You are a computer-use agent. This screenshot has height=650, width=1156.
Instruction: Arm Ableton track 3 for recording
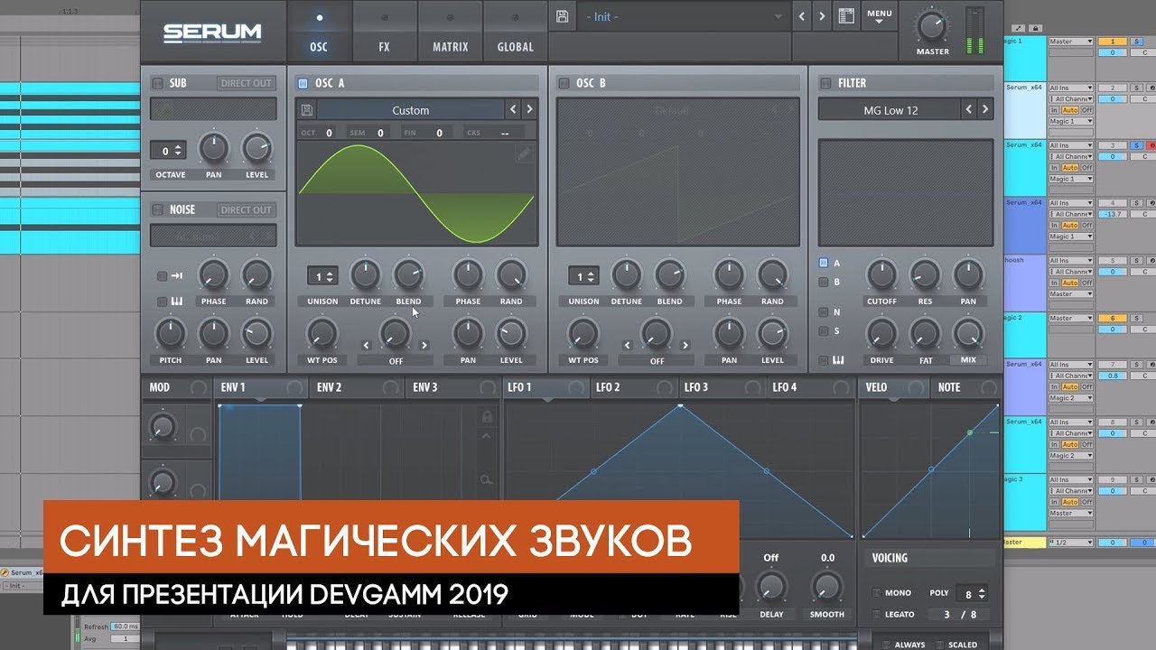click(1151, 145)
